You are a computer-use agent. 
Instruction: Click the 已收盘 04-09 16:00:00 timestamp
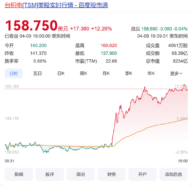pyautogui.click(x=37, y=36)
